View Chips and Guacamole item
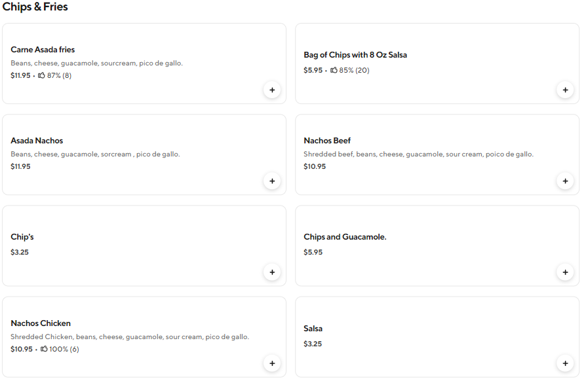Image resolution: width=588 pixels, height=383 pixels. (345, 237)
